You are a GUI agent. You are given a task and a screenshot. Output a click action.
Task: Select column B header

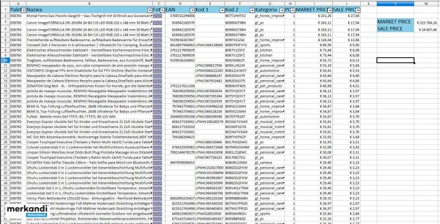pos(89,4)
